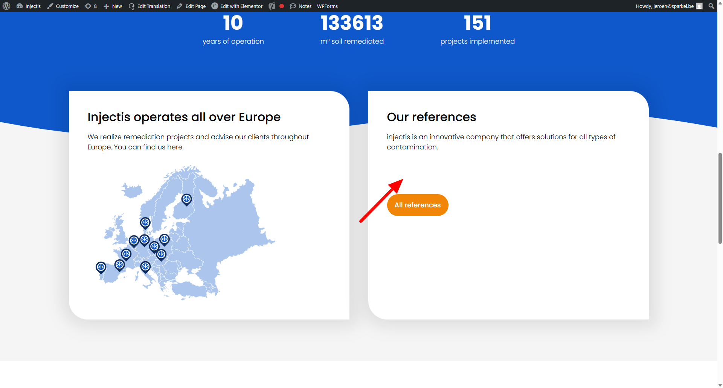Open the Injectis site dashboard menu

pos(29,6)
